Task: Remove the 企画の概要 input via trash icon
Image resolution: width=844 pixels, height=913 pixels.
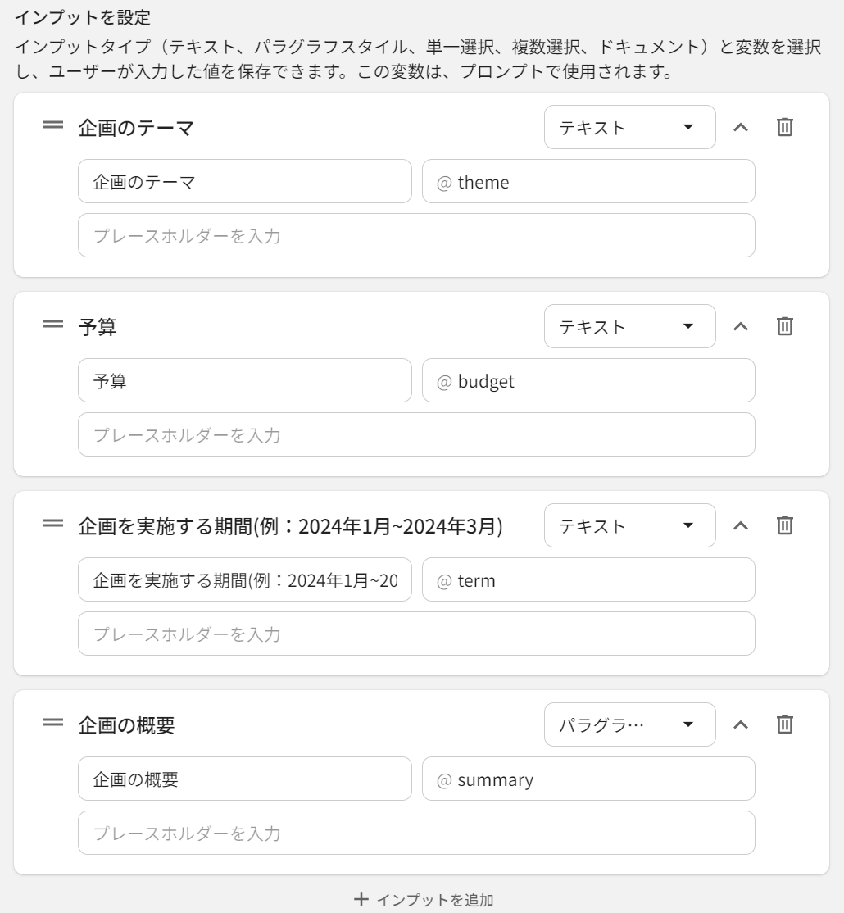Action: (784, 724)
